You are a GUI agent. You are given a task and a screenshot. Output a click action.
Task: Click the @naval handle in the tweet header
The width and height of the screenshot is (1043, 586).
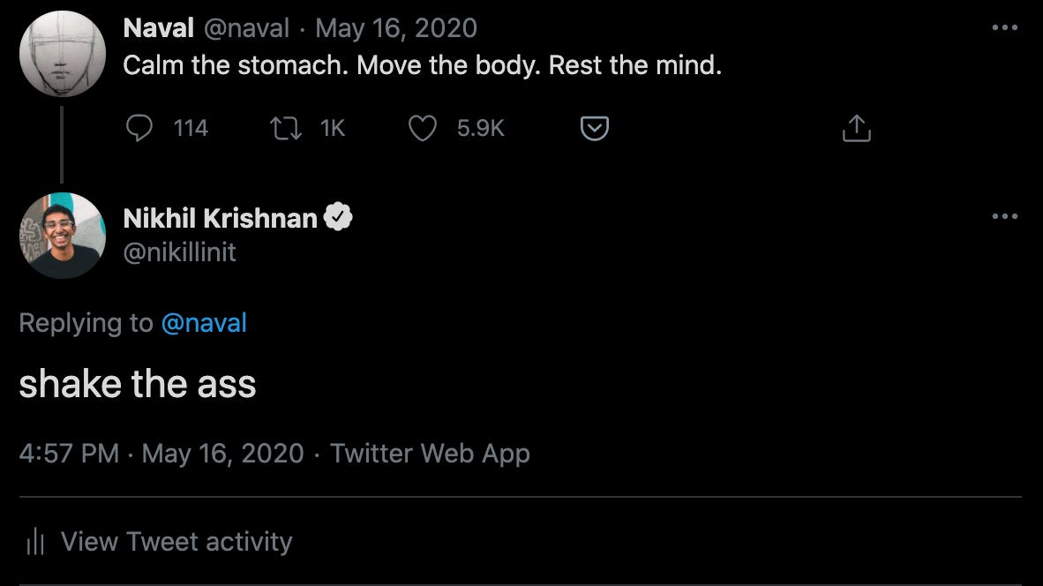point(246,28)
